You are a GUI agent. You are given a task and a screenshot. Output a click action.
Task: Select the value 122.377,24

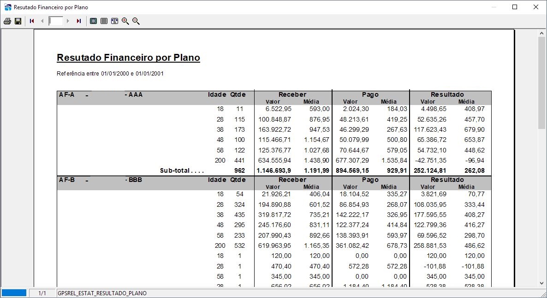[x=352, y=225]
